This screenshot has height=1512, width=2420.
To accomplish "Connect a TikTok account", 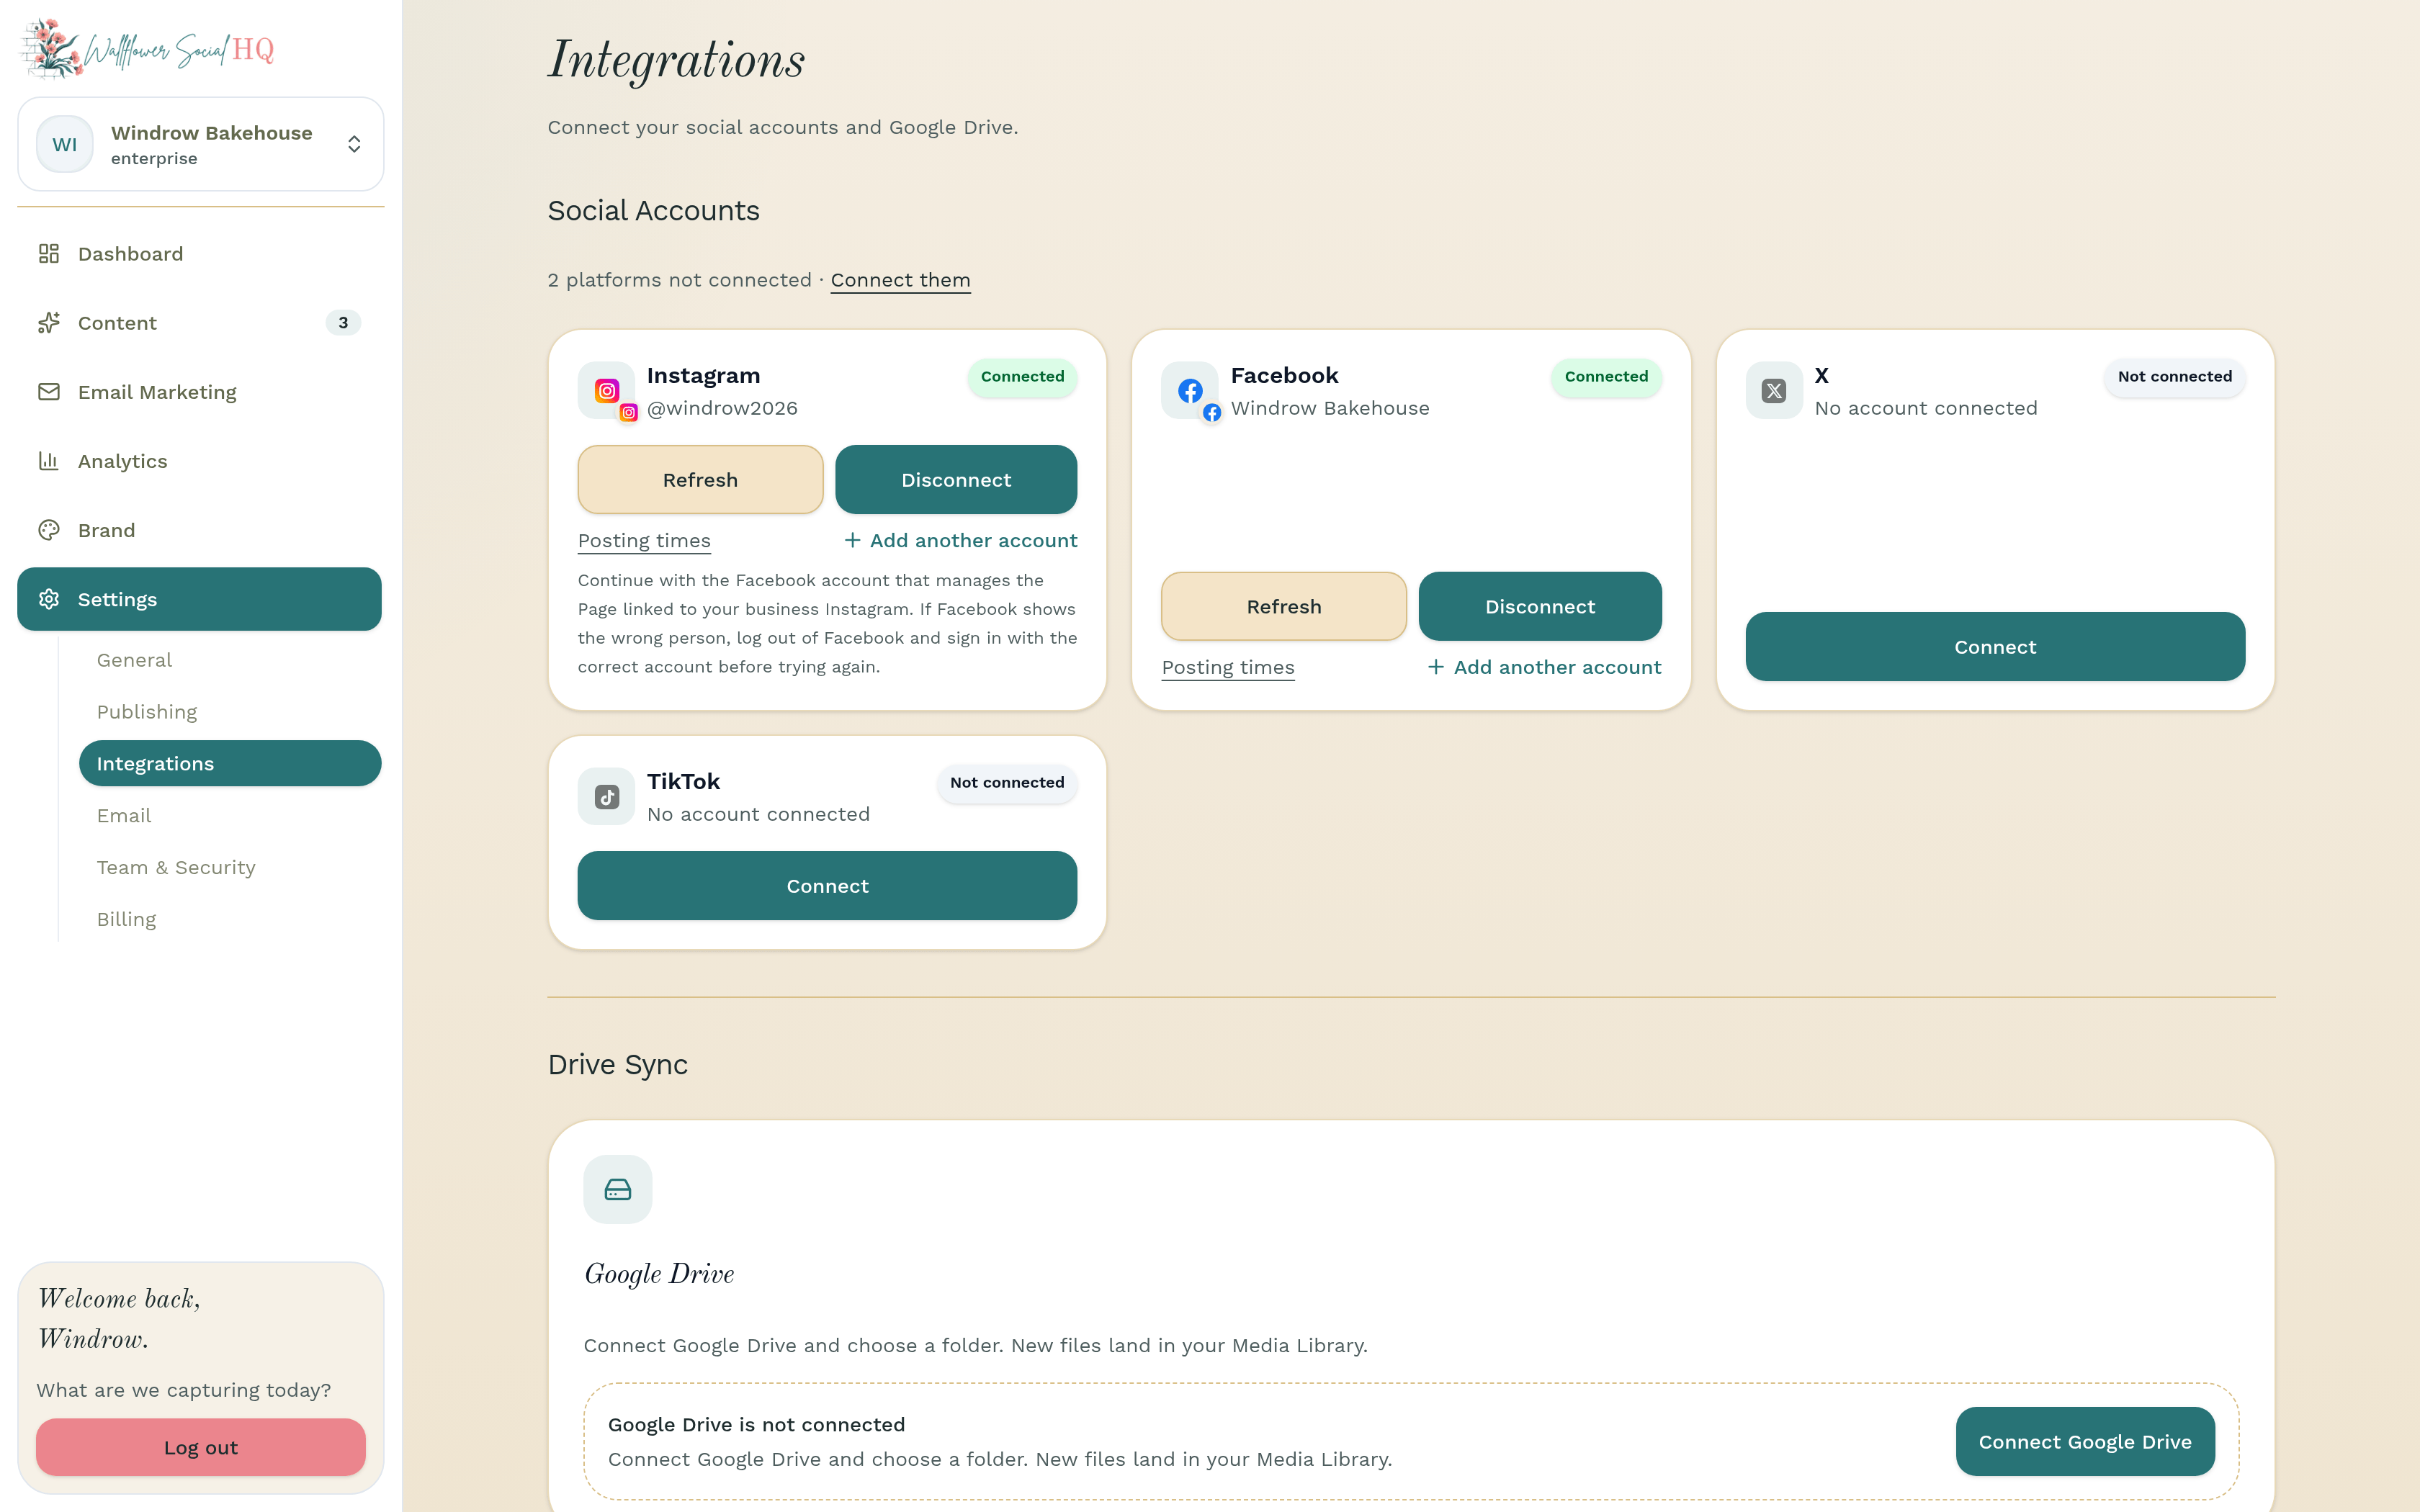I will click(x=827, y=886).
